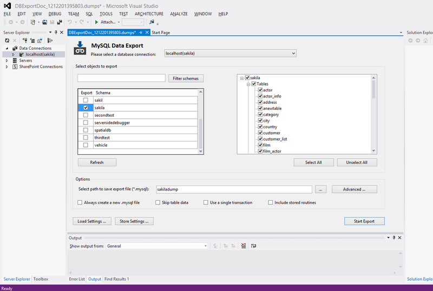
Task: Click the Load Settings button
Action: click(92, 221)
